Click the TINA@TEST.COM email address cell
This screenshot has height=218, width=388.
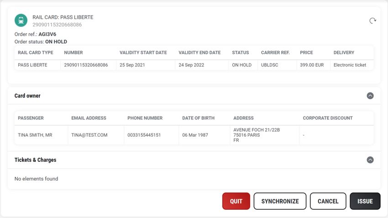[x=89, y=135]
